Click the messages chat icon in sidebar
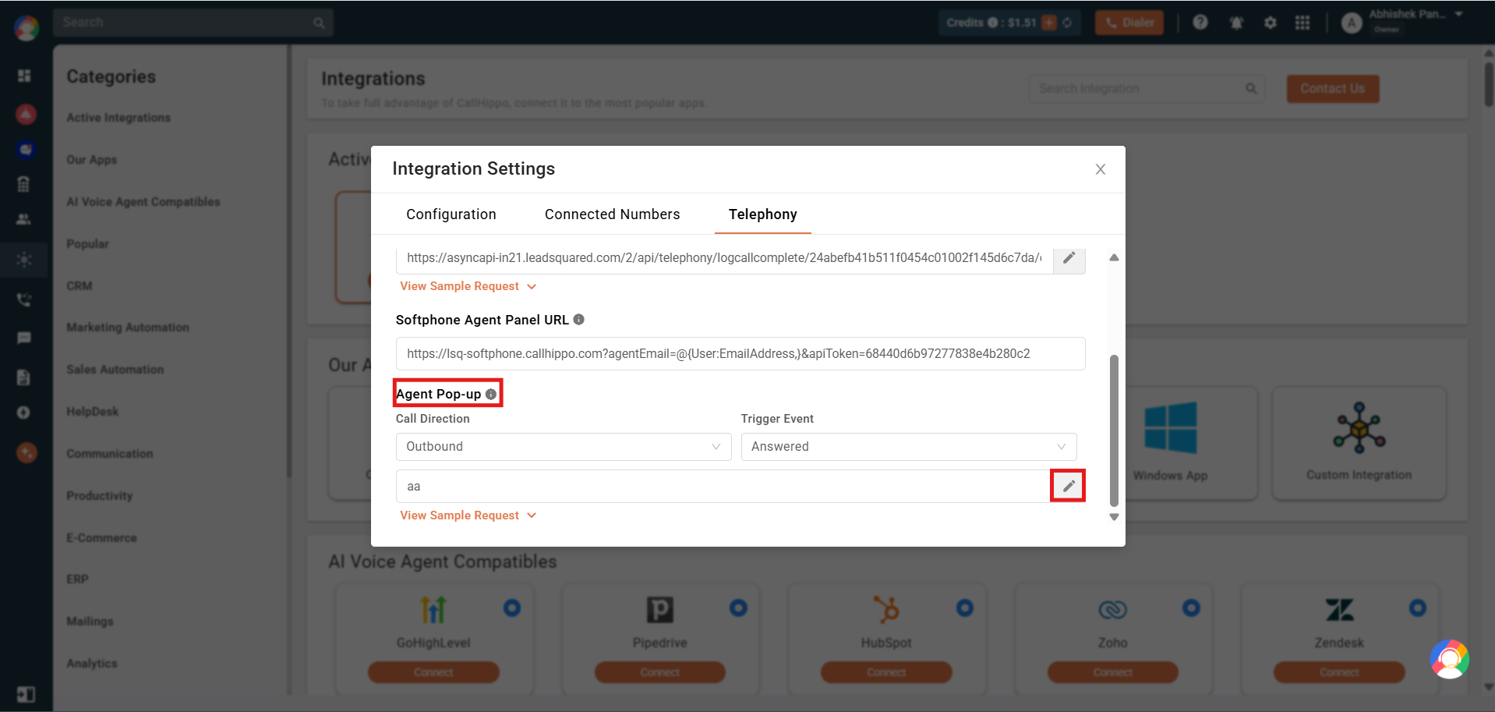 (24, 338)
